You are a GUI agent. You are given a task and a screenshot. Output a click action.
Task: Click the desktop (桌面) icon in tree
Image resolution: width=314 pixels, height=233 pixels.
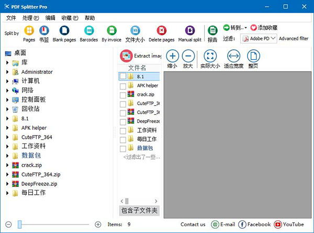pyautogui.click(x=8, y=53)
